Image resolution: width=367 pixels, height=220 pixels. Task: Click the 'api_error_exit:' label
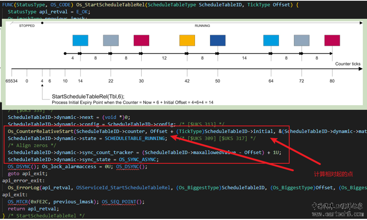tap(23, 181)
